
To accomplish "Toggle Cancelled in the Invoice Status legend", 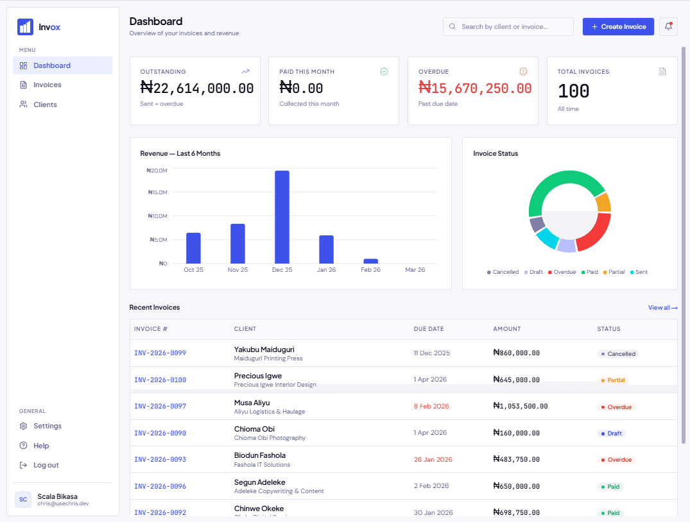I will (x=503, y=271).
